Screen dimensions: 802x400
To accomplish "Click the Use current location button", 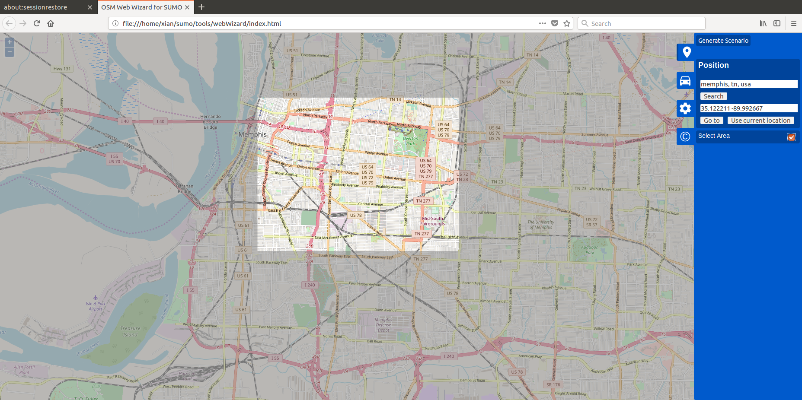I will 760,120.
